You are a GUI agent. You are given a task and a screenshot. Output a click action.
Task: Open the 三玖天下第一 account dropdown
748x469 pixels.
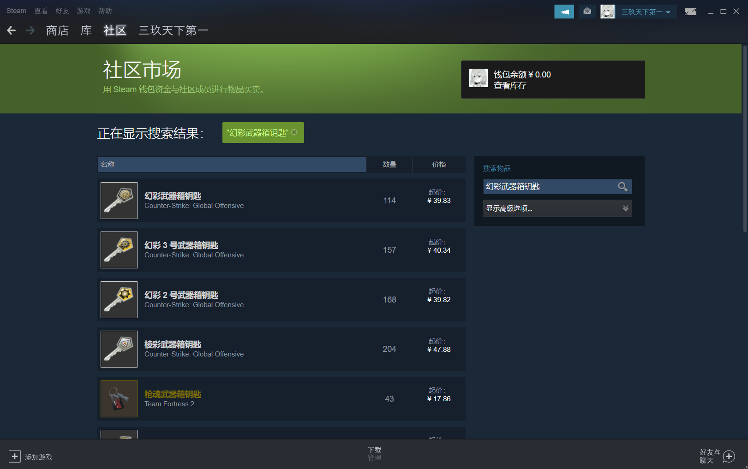tap(646, 12)
